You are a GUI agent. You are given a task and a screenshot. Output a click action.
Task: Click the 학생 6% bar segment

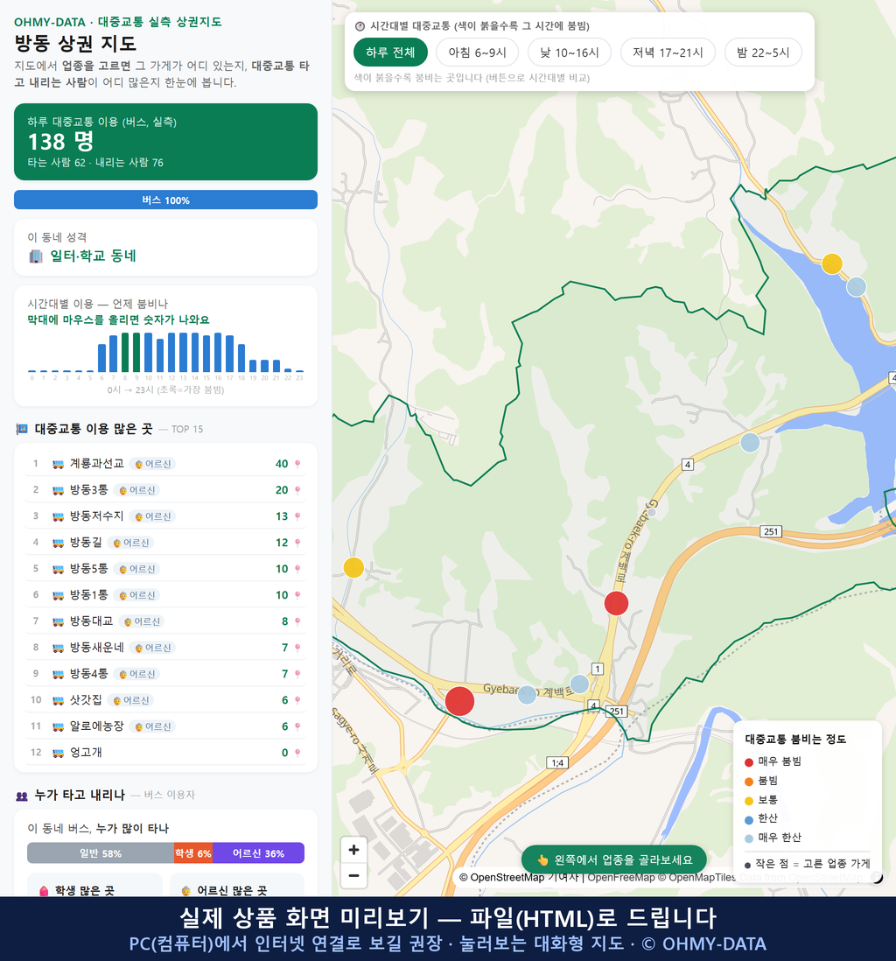coord(193,853)
